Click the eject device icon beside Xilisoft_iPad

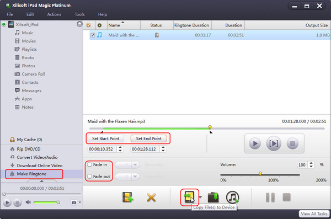(x=79, y=24)
